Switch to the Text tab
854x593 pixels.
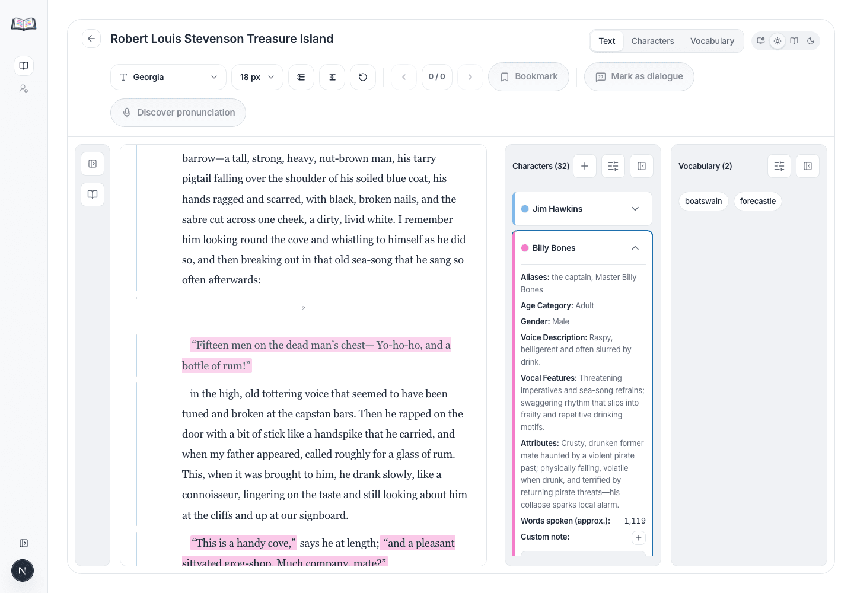tap(607, 41)
